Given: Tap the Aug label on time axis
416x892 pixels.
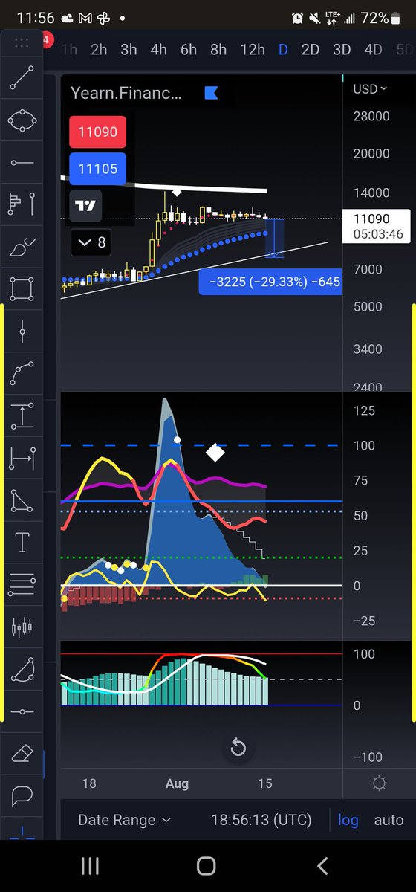Looking at the screenshot, I should pos(177,783).
